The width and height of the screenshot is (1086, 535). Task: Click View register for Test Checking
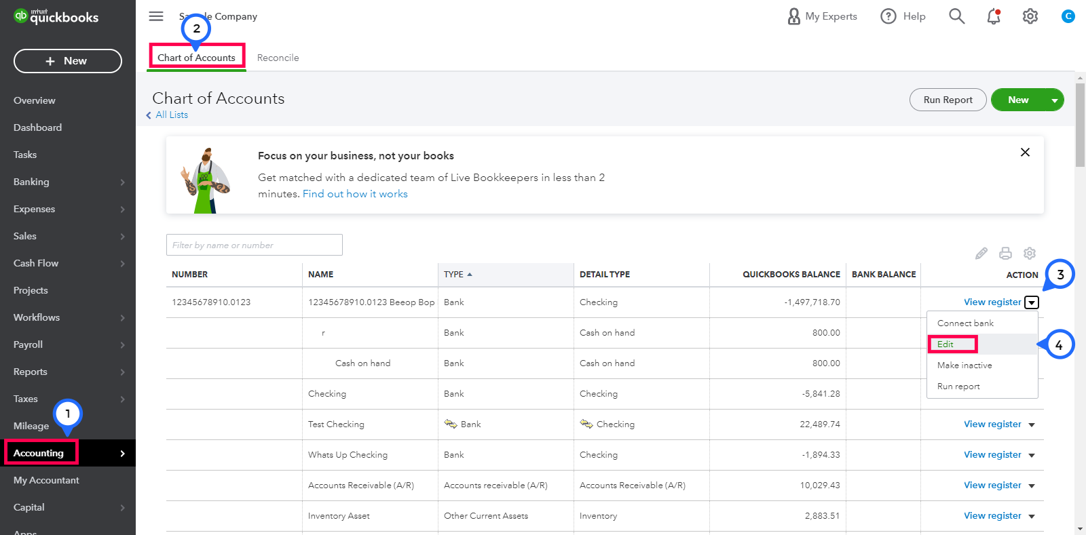point(992,424)
